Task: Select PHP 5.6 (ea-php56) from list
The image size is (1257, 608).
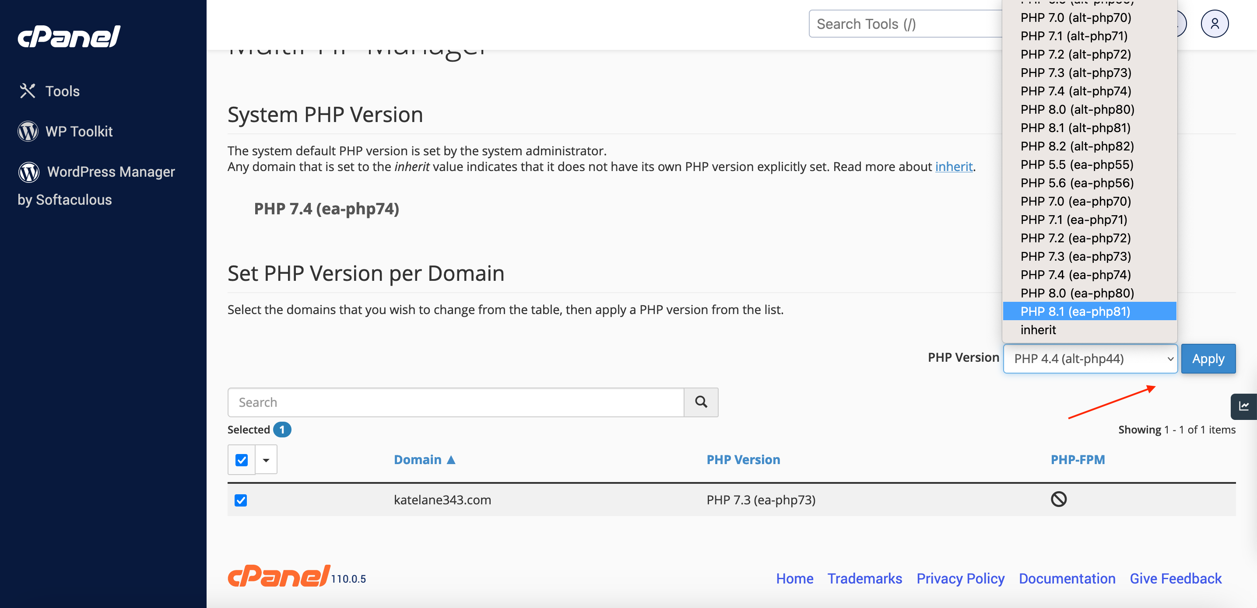Action: (x=1089, y=183)
